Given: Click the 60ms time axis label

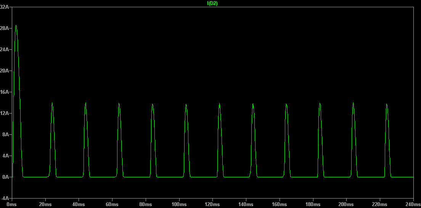Looking at the screenshot, I should [x=112, y=205].
